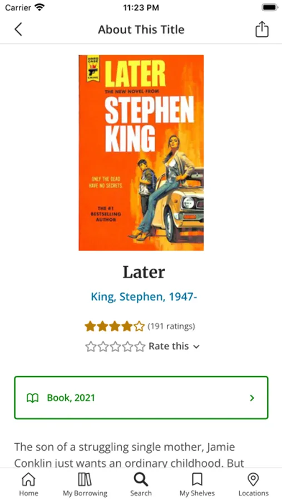Tap the open book icon in format box

pos(33,398)
